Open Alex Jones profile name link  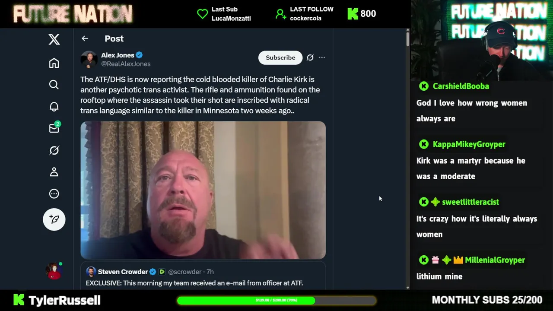(118, 55)
